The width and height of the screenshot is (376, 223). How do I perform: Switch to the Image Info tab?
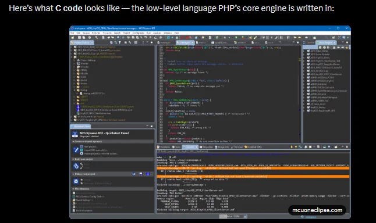pos(222,147)
